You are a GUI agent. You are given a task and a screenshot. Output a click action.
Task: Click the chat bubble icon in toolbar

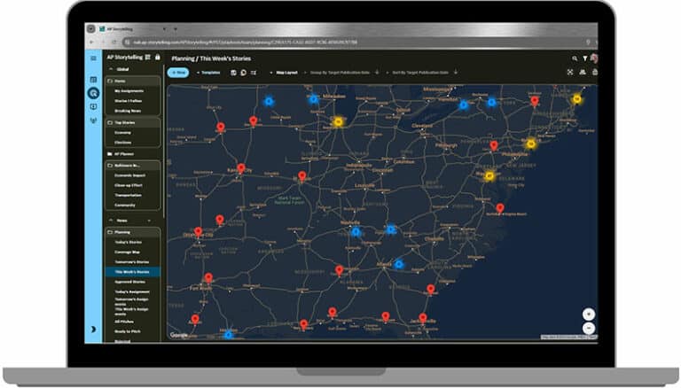point(243,73)
